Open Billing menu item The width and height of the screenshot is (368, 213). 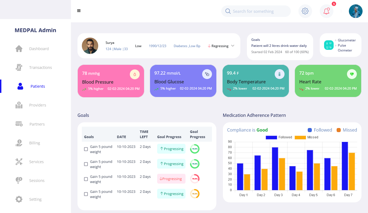coord(35,143)
